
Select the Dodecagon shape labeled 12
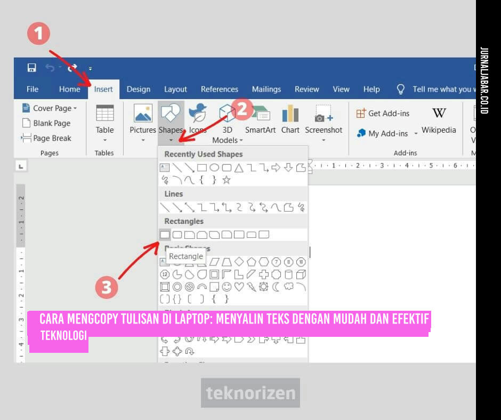tap(165, 274)
